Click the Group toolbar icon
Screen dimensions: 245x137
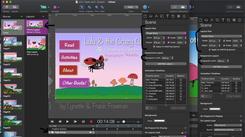click(x=82, y=7)
